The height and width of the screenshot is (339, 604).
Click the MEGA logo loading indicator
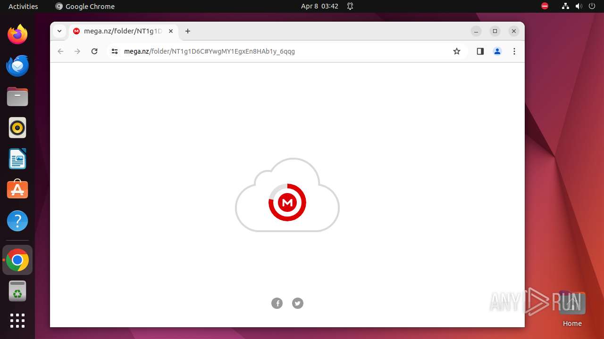click(x=287, y=202)
